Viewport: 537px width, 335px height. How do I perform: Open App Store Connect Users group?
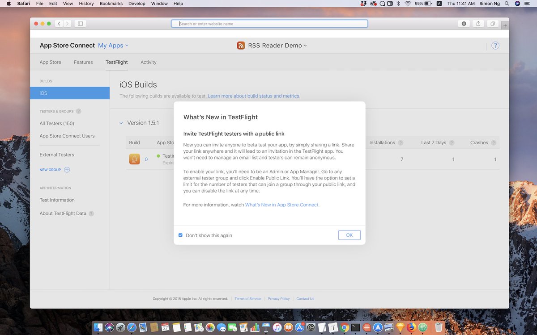pos(67,136)
